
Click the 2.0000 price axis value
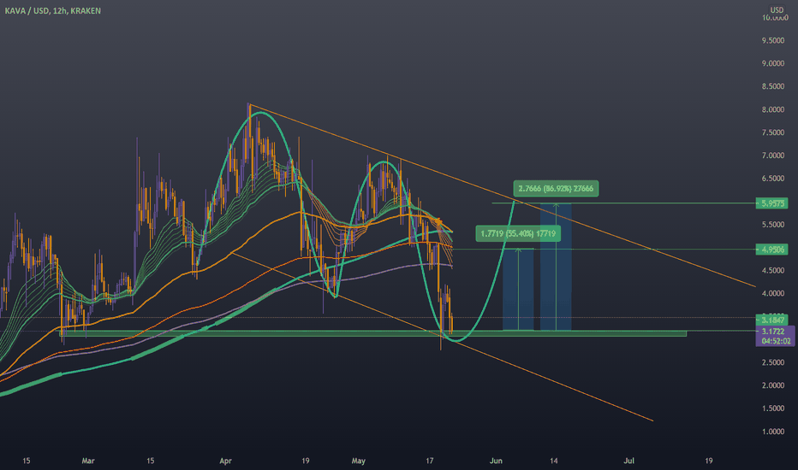772,385
